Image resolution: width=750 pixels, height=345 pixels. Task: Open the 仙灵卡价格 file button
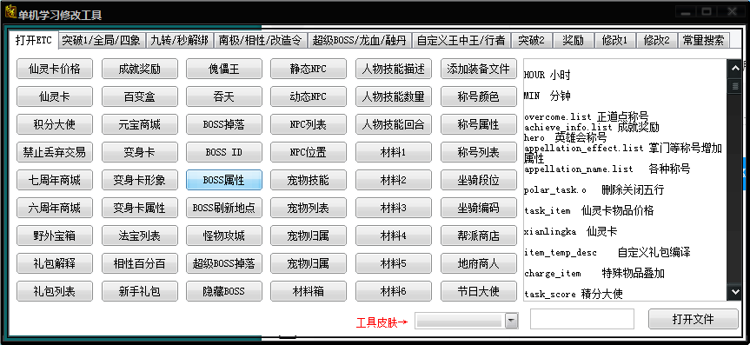click(54, 69)
